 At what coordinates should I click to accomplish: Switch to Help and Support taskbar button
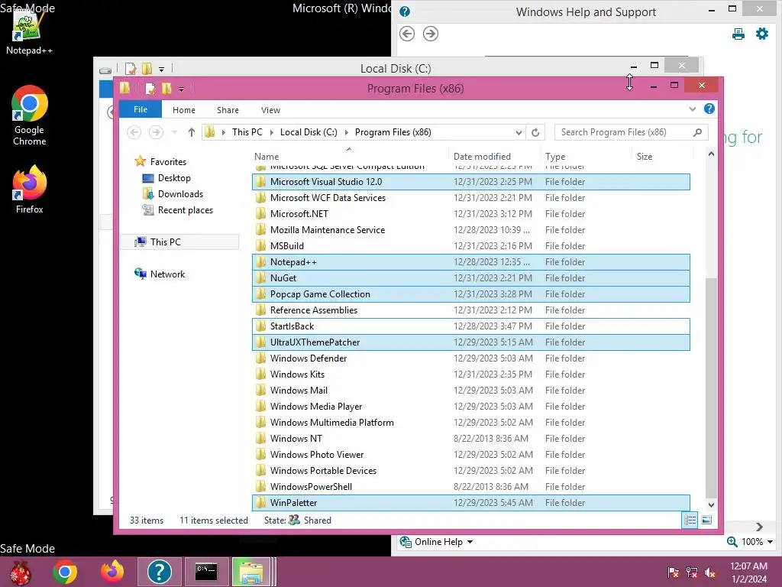[x=160, y=572]
